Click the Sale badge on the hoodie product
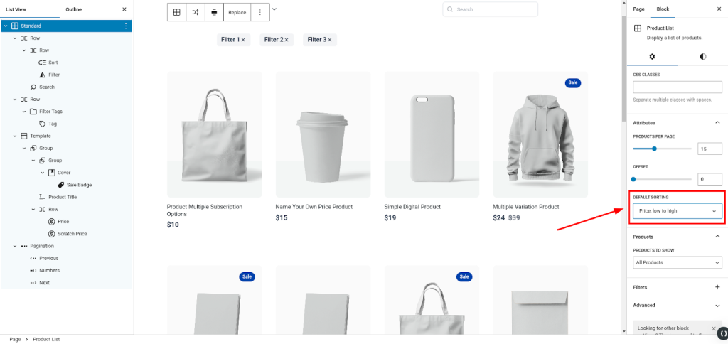 [x=573, y=82]
